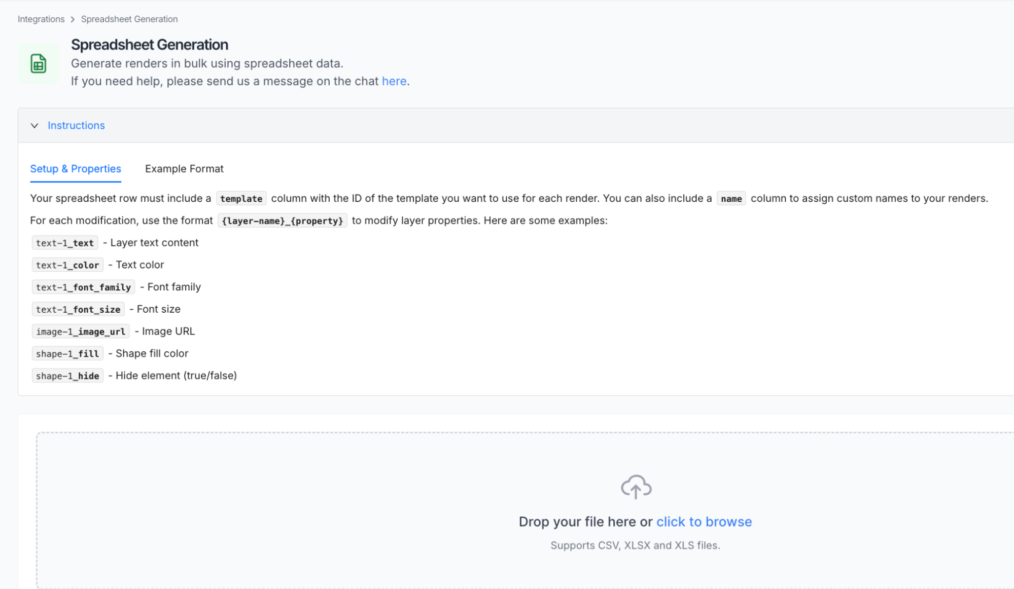Image resolution: width=1014 pixels, height=589 pixels.
Task: Open the chat via 'here' link
Action: 394,81
